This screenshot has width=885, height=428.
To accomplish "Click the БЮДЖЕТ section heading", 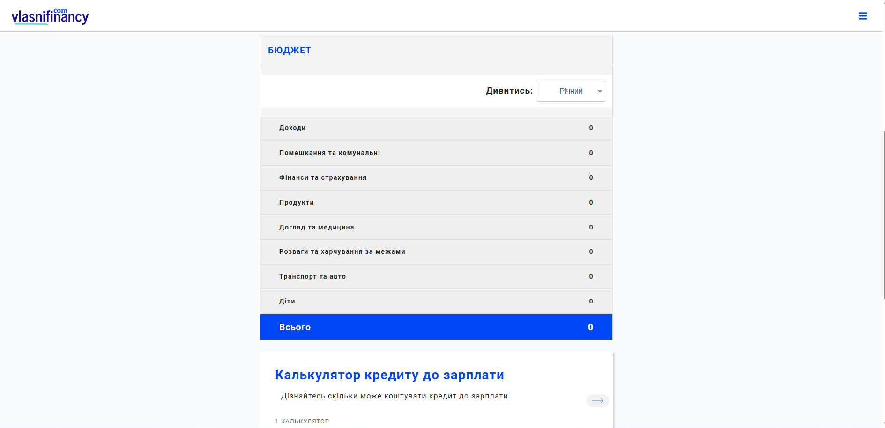I will pos(289,51).
